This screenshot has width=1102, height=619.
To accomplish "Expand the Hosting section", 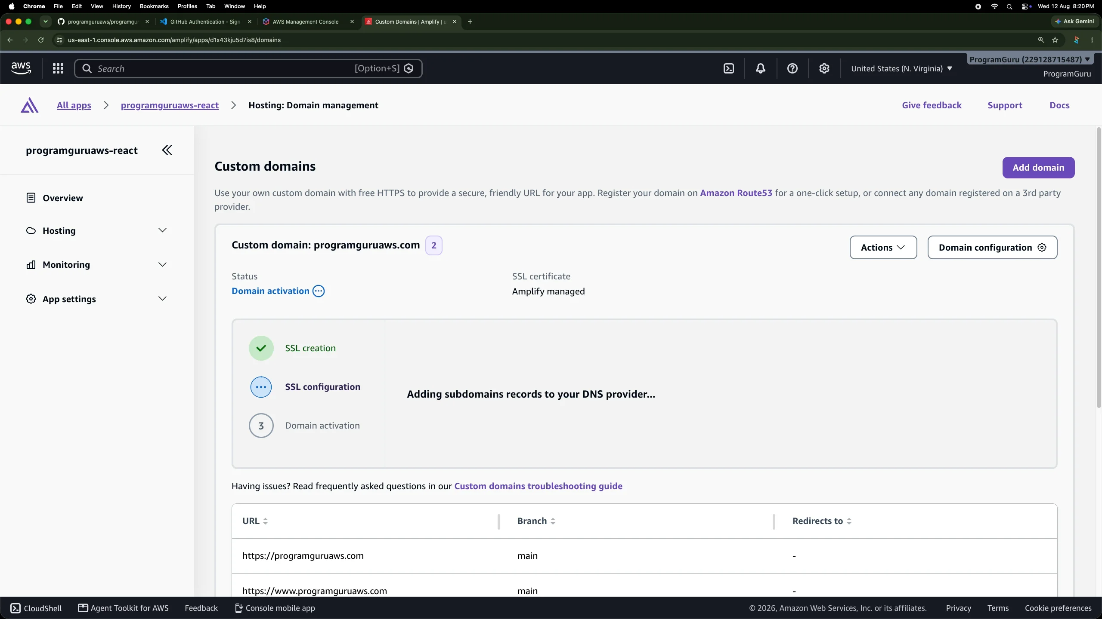I will click(x=162, y=230).
